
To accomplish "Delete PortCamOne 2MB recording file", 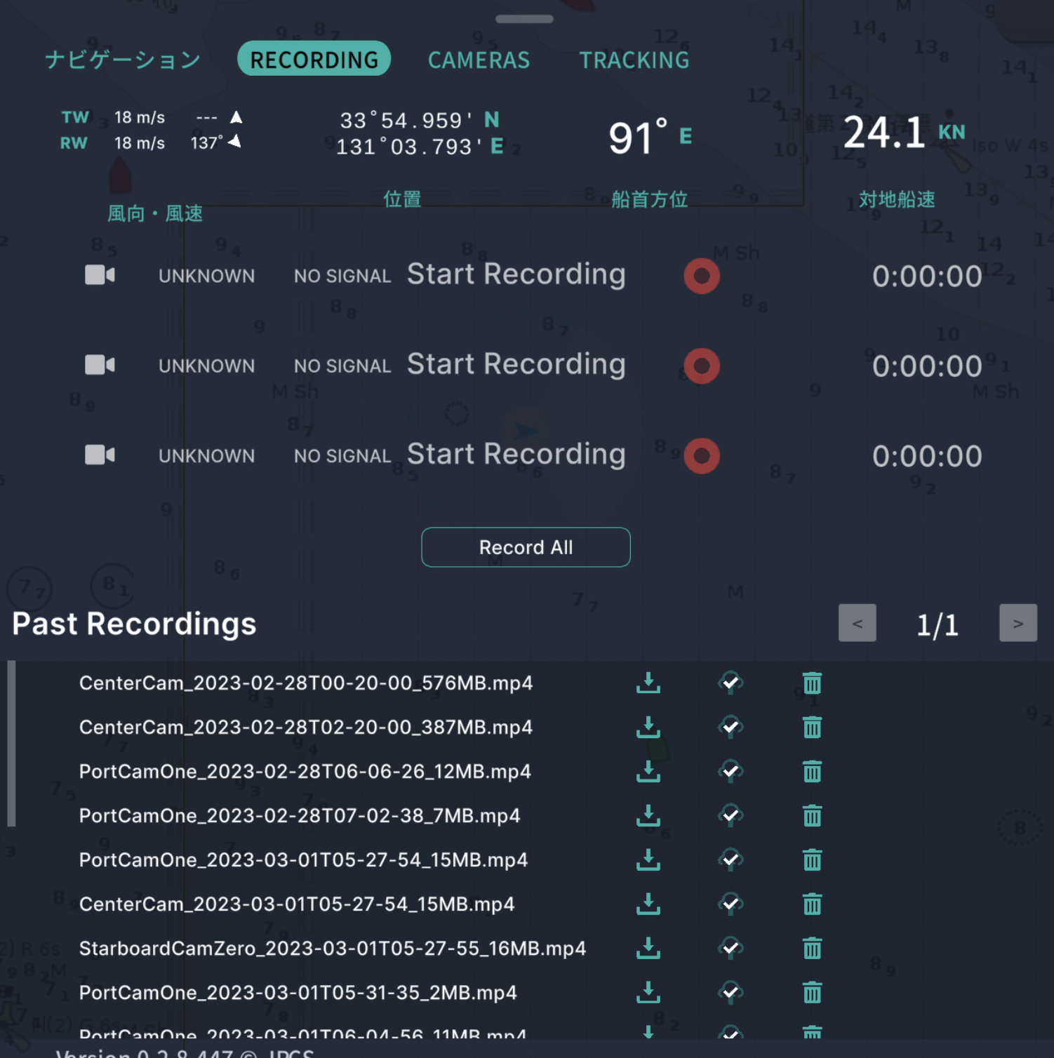I will click(x=812, y=992).
